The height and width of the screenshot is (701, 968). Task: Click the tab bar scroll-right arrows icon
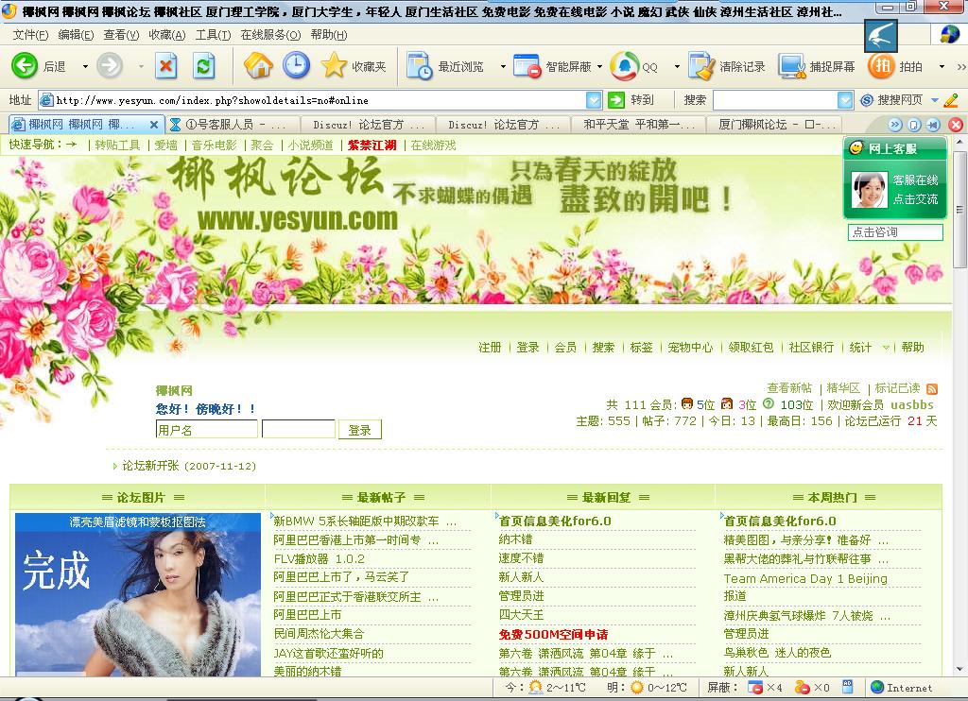(x=895, y=125)
